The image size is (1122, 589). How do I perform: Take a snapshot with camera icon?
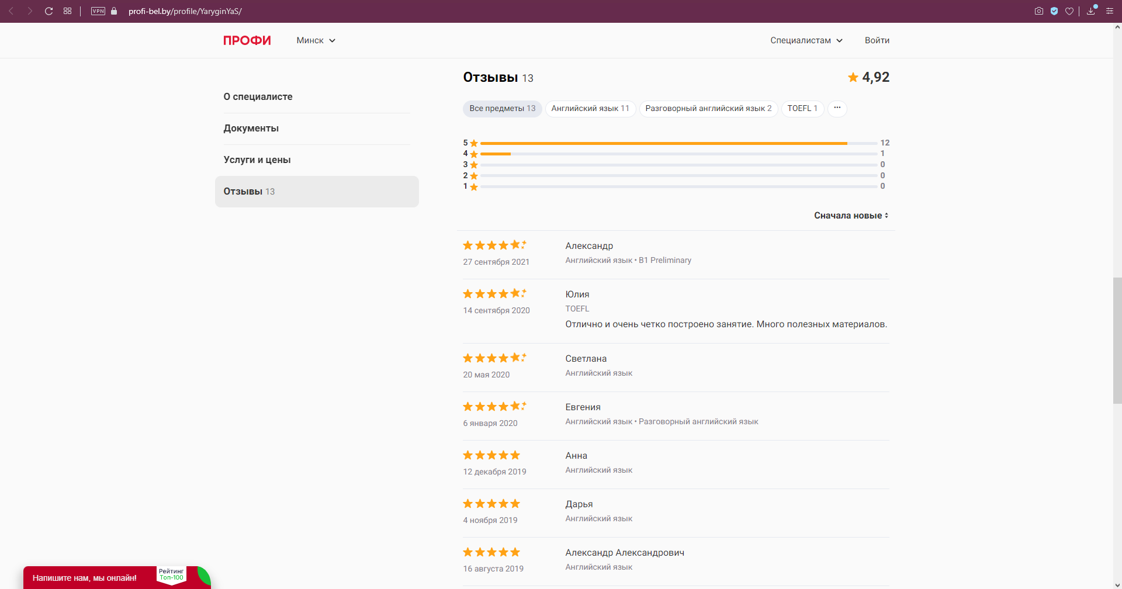(x=1039, y=11)
